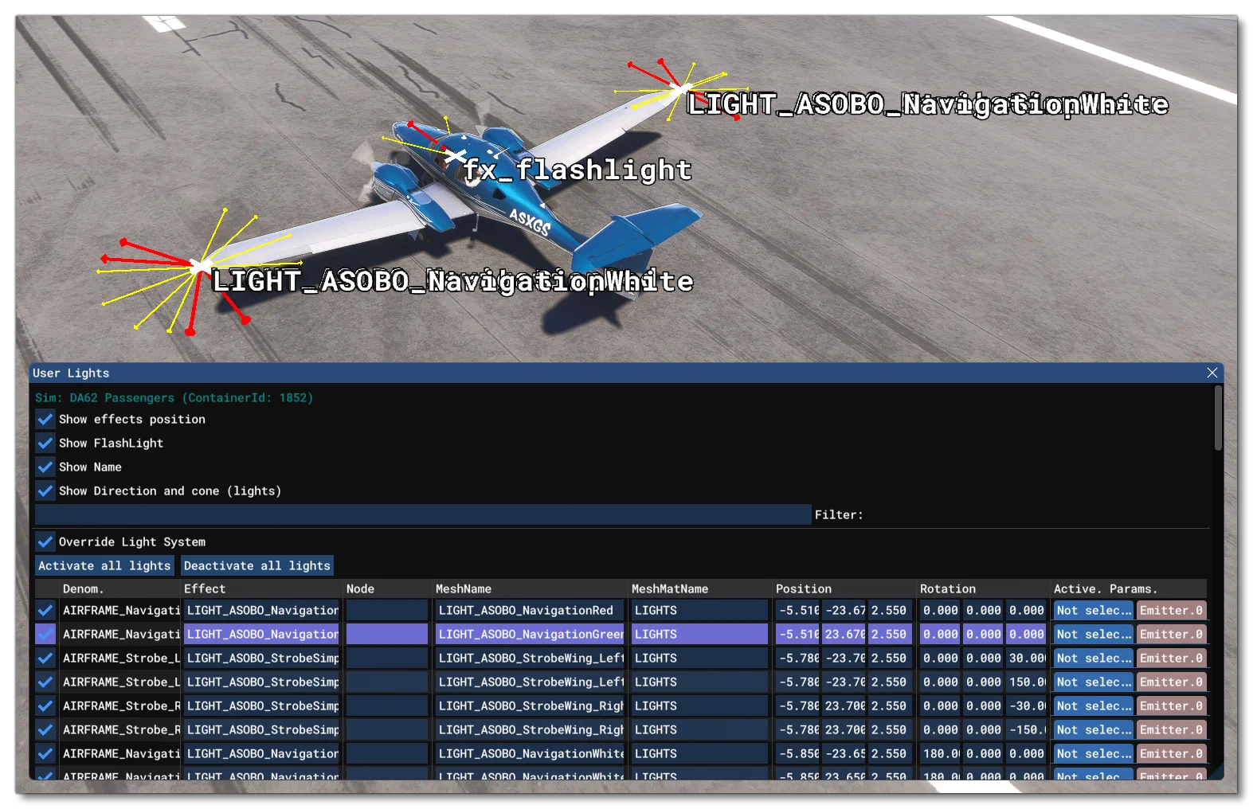The width and height of the screenshot is (1253, 809).
Task: Click Activate all lights button
Action: point(104,565)
